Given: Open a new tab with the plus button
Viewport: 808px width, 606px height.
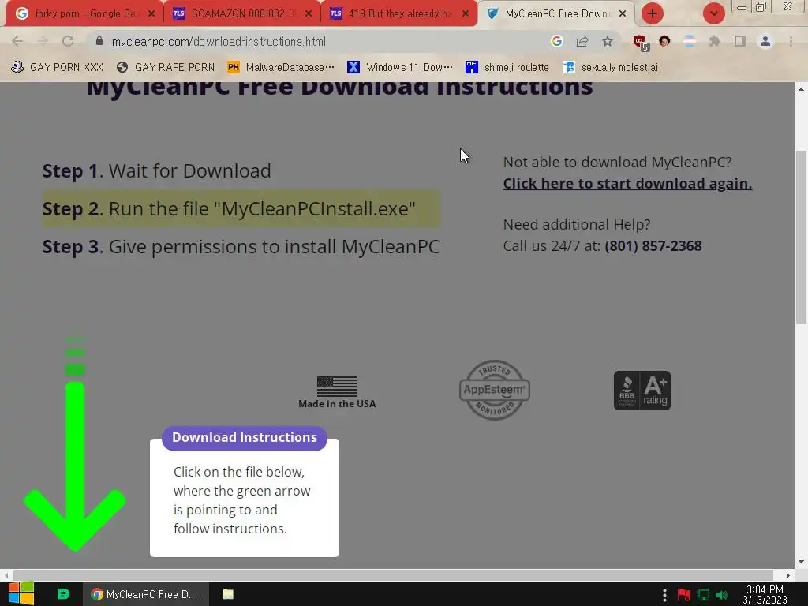Looking at the screenshot, I should pos(653,13).
